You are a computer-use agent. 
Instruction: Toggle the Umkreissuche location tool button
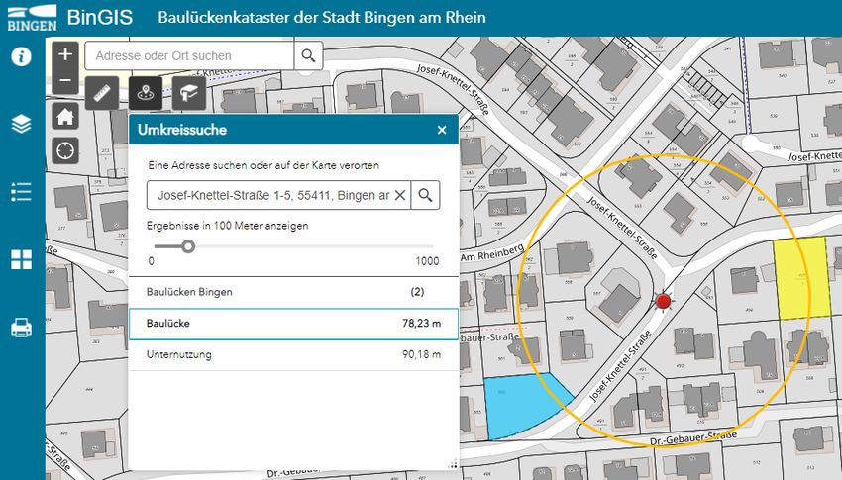[x=146, y=93]
